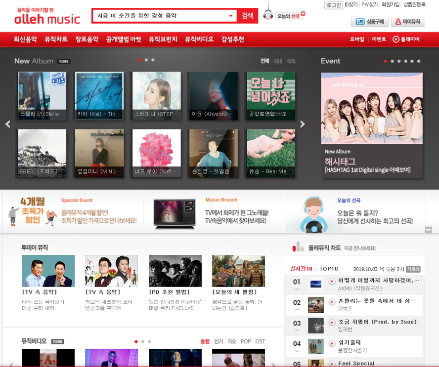Open the 손진영 - 첫걸음 album
Image resolution: width=439 pixels, height=367 pixels.
(x=214, y=153)
